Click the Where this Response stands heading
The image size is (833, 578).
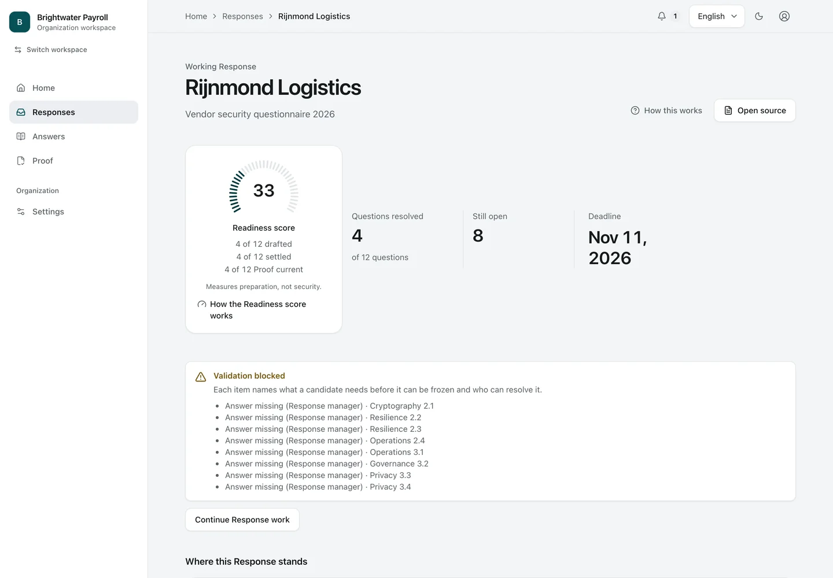[246, 561]
